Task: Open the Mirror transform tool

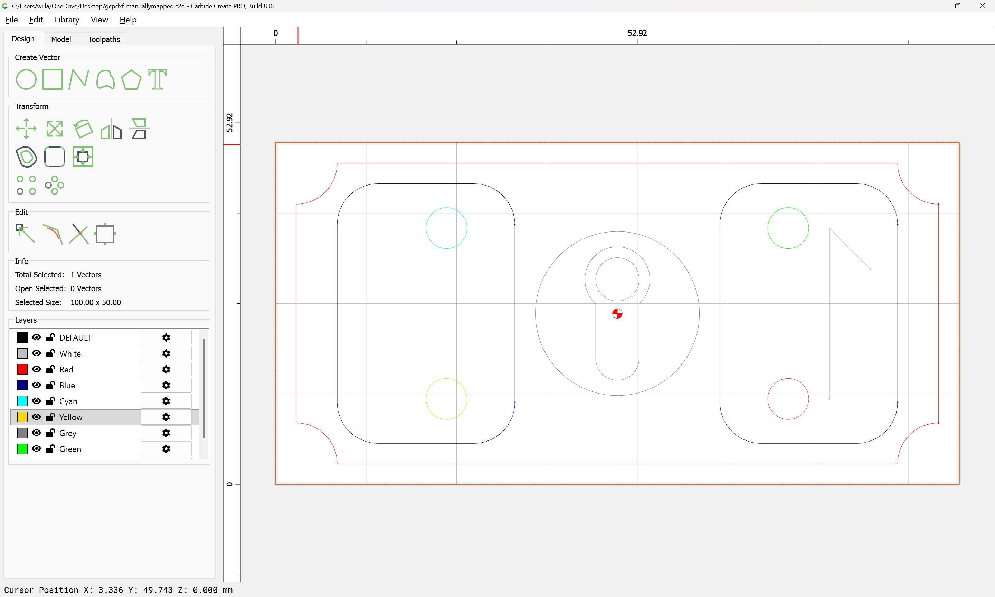Action: (111, 129)
